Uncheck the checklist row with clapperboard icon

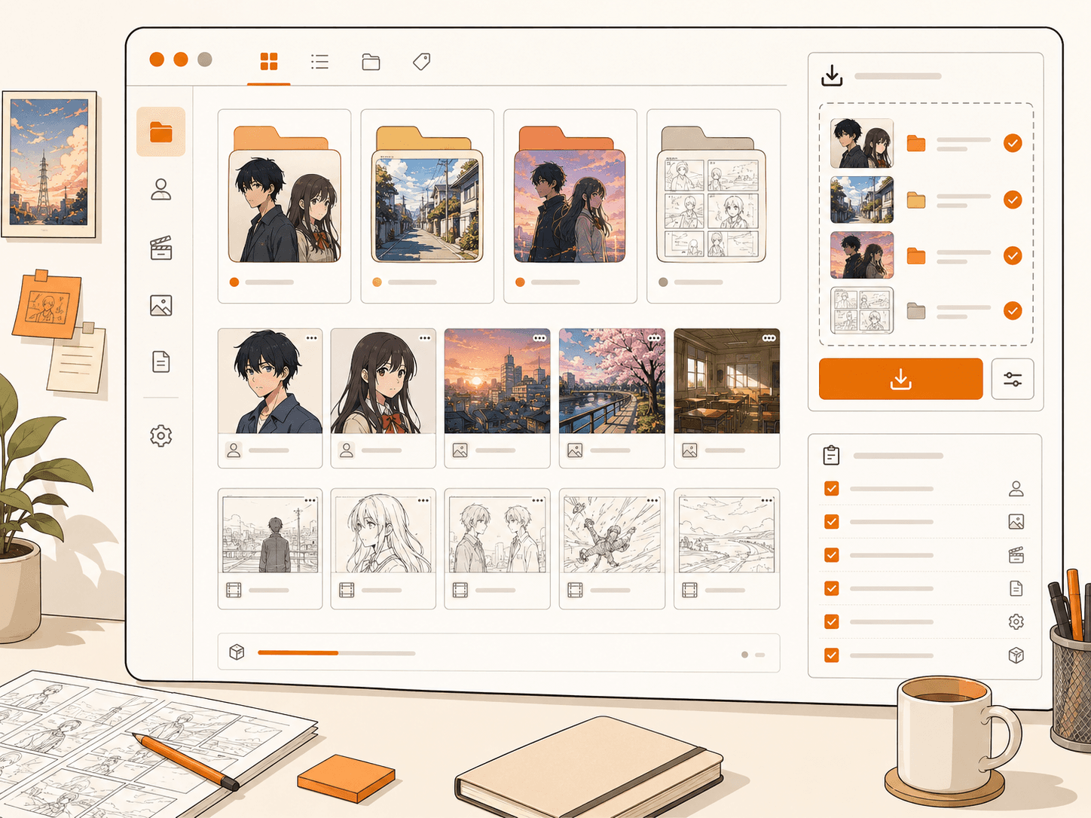coord(832,555)
